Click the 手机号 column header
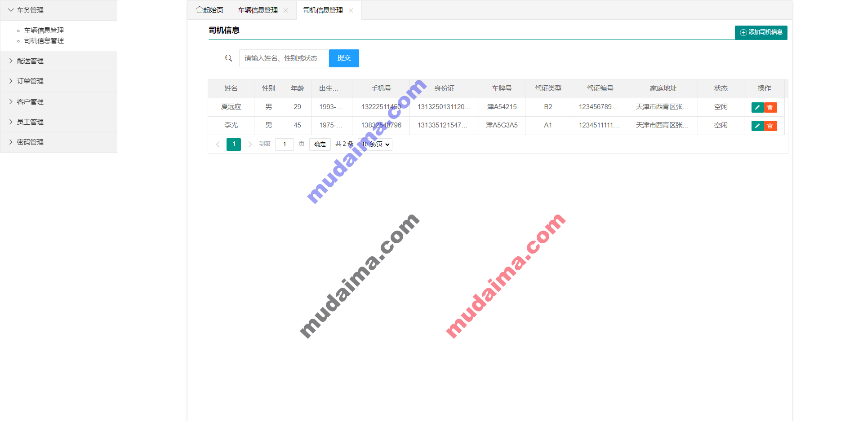 pos(381,89)
